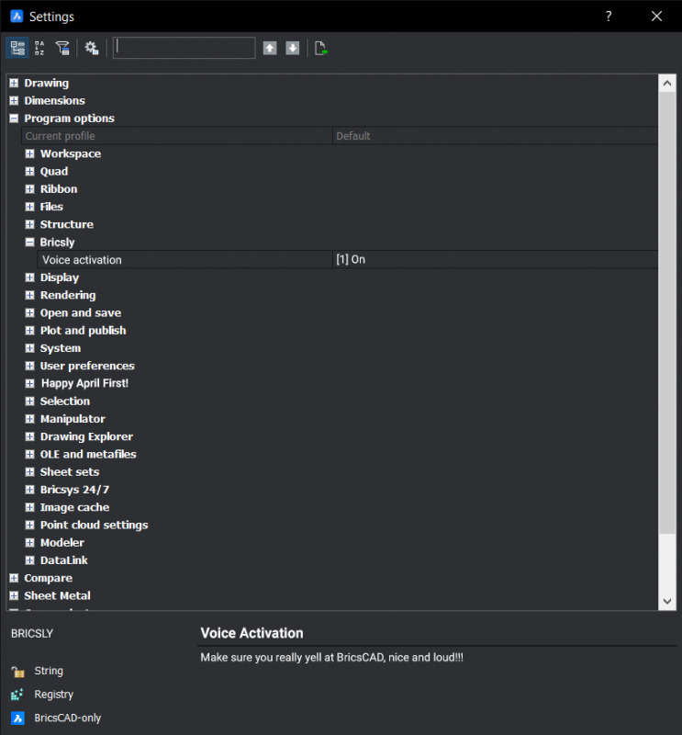Expand the Files node

point(29,207)
